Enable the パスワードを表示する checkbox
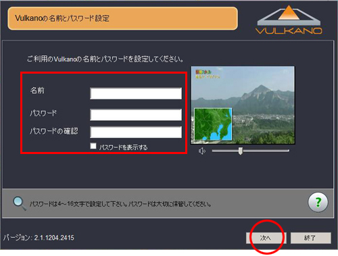Image resolution: width=338 pixels, height=256 pixels. (93, 146)
